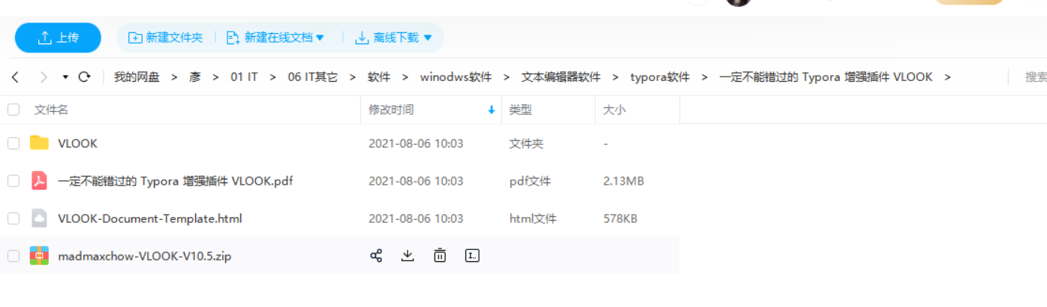1047x307 pixels.
Task: Navigate to 彦 breadcrumb
Action: tap(195, 77)
